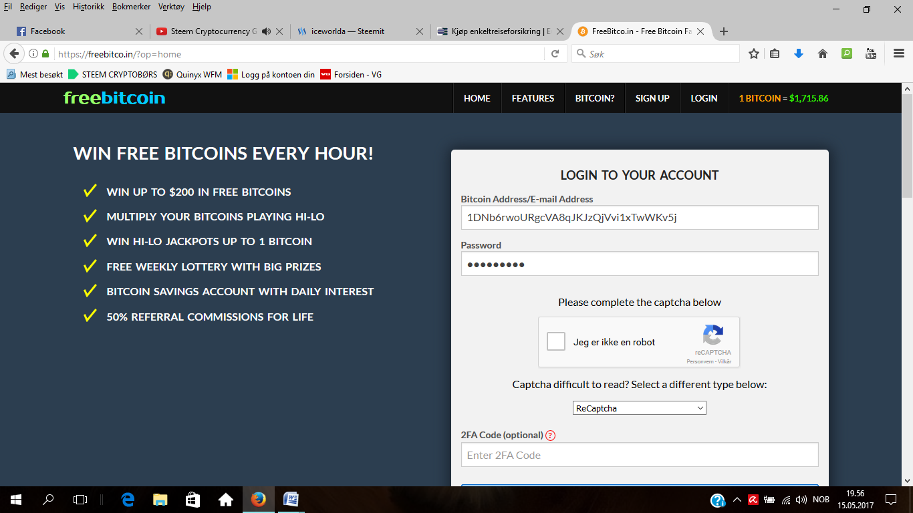Click the Avira tray icon
This screenshot has width=913, height=513.
click(x=753, y=500)
